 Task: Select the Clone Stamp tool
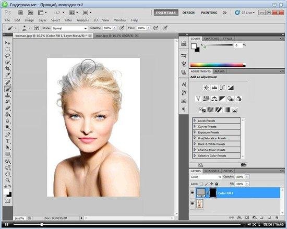coord(7,95)
